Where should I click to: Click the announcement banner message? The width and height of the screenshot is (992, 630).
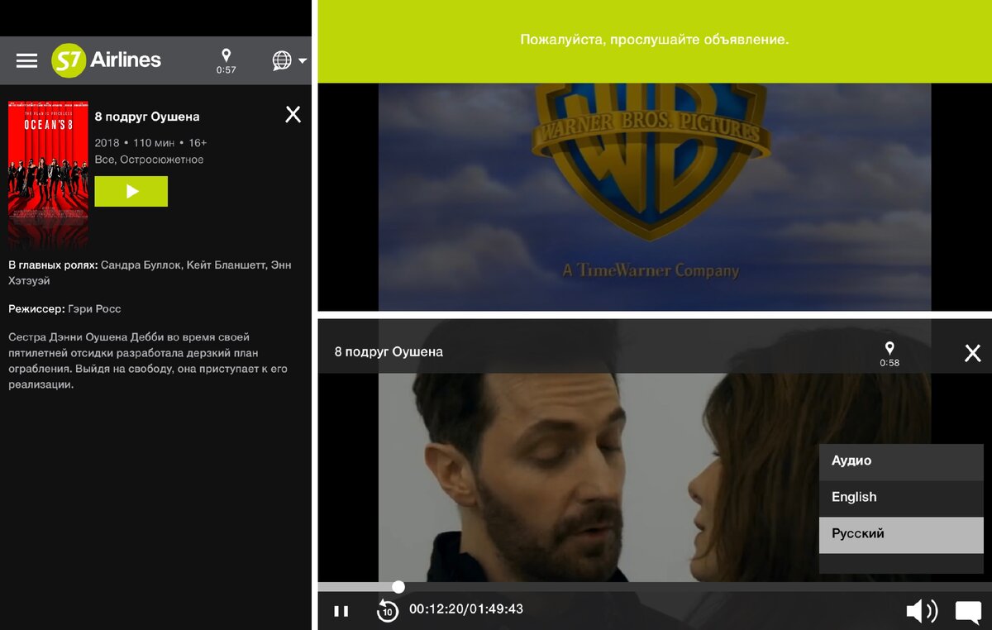click(655, 39)
